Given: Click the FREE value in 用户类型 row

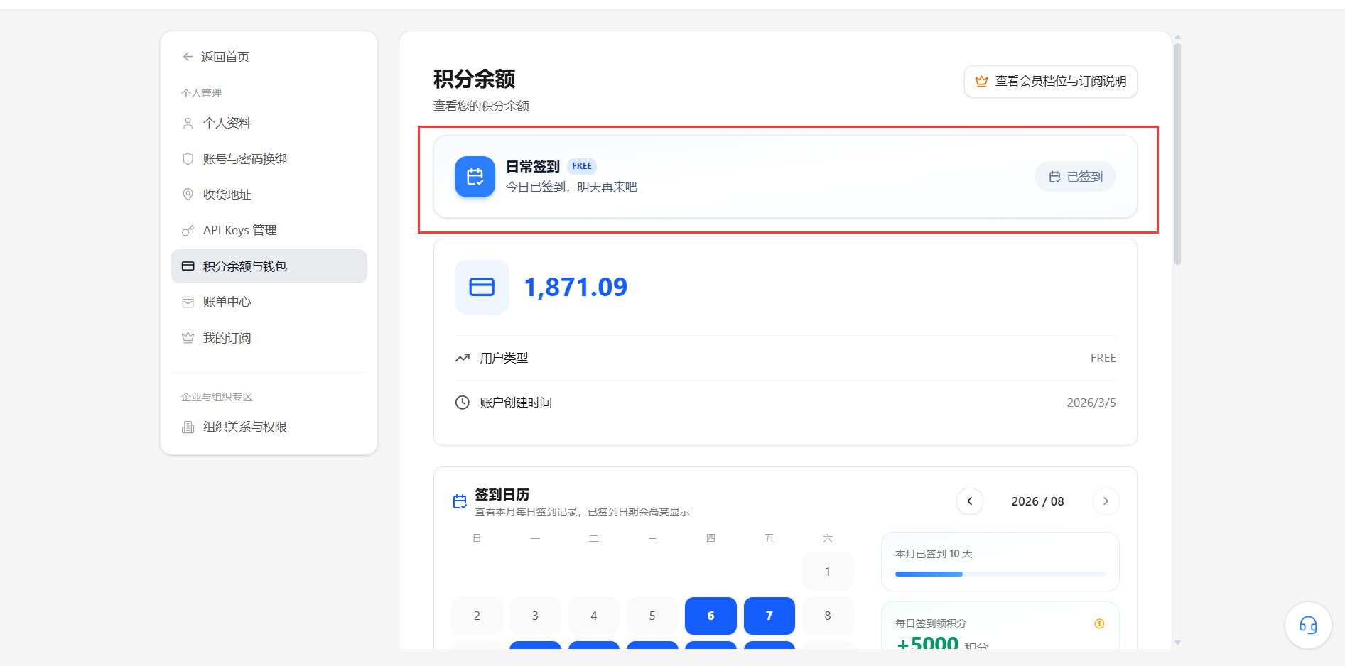Looking at the screenshot, I should click(1103, 358).
